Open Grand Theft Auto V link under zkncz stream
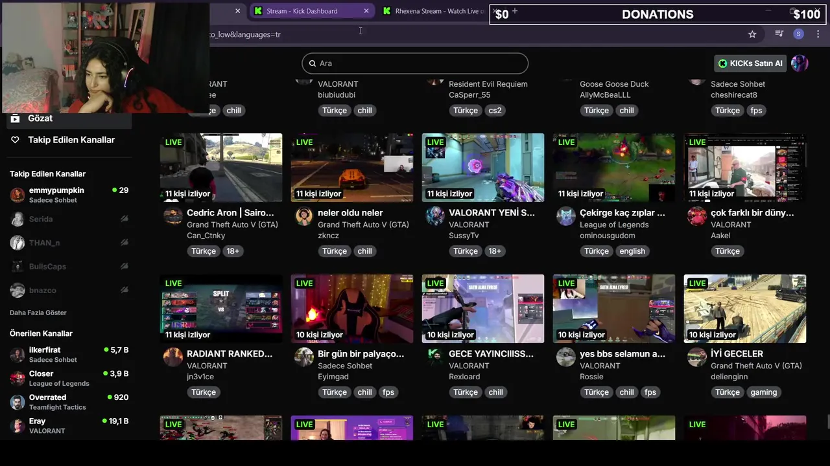 363,225
